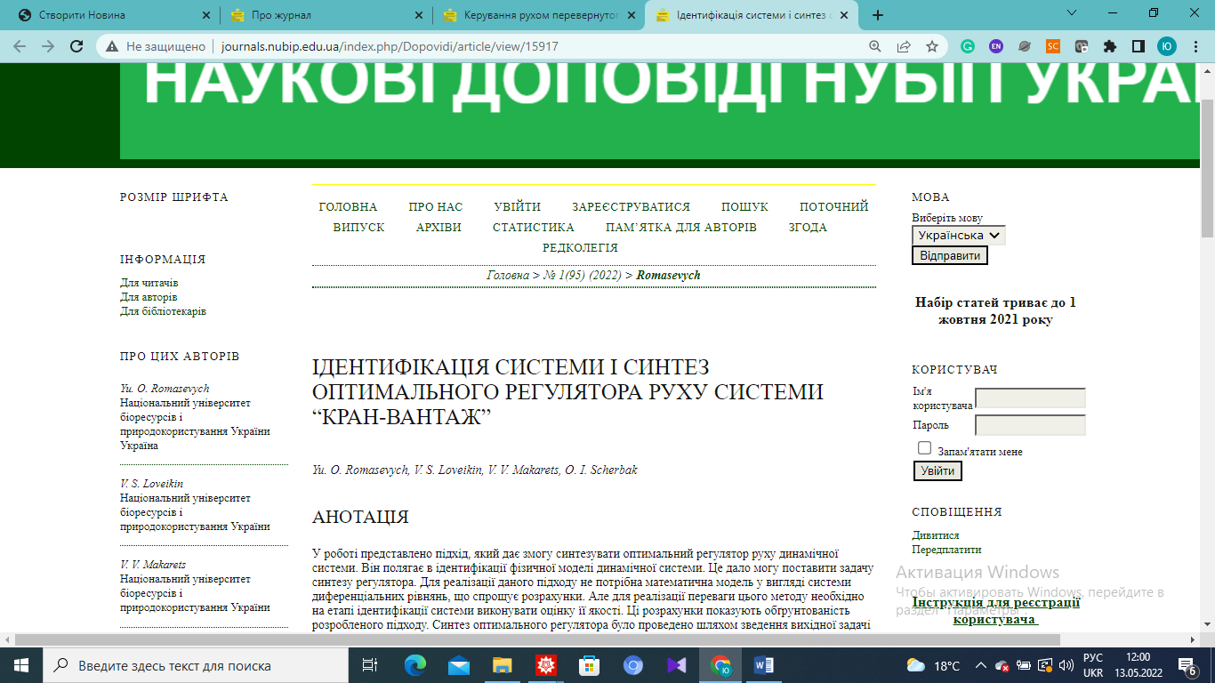The image size is (1215, 683).
Task: Click the Пароль password input field
Action: pyautogui.click(x=1030, y=425)
